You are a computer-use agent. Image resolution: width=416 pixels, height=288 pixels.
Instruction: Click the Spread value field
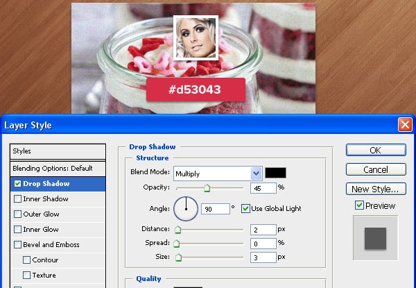(x=263, y=244)
